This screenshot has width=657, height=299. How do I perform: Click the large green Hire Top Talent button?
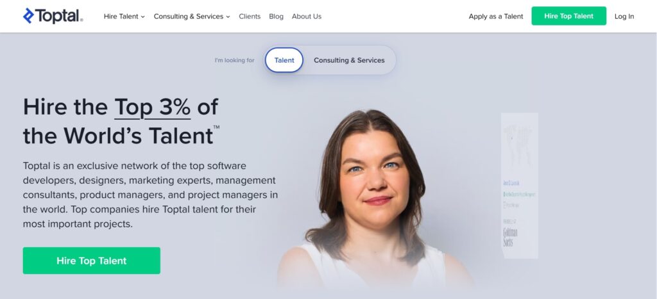click(91, 261)
